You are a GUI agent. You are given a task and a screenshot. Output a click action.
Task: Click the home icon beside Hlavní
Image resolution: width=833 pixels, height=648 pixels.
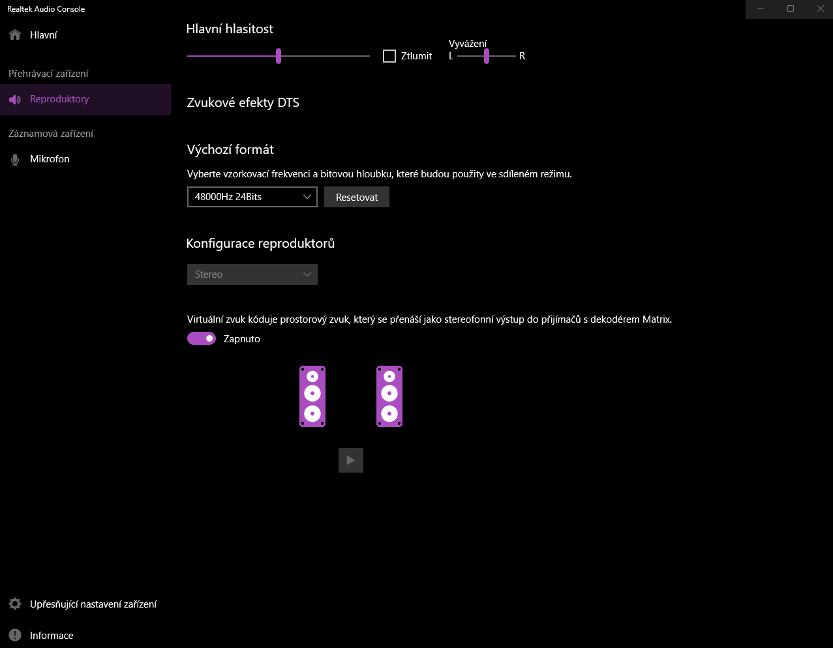point(15,35)
